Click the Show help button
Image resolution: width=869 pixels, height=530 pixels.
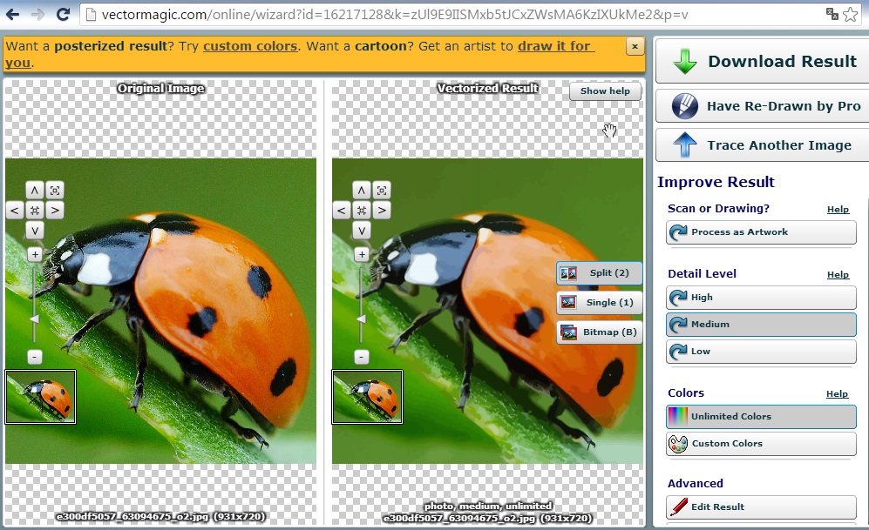(x=605, y=91)
